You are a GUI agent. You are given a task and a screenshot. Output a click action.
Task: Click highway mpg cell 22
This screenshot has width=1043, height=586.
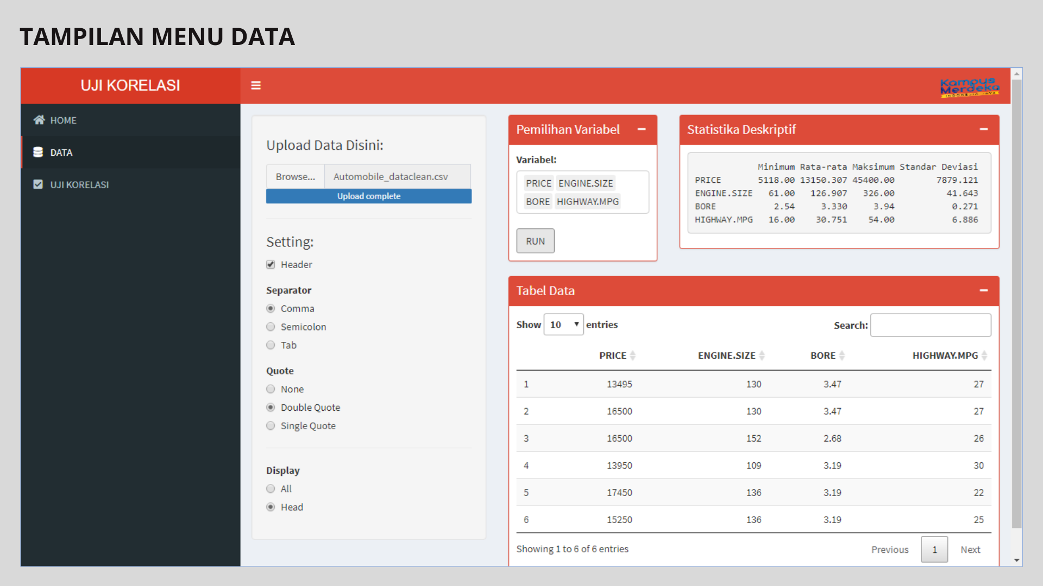pos(978,493)
